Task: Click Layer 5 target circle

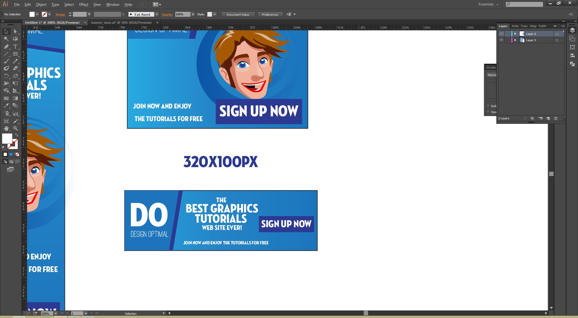Action: pyautogui.click(x=557, y=40)
